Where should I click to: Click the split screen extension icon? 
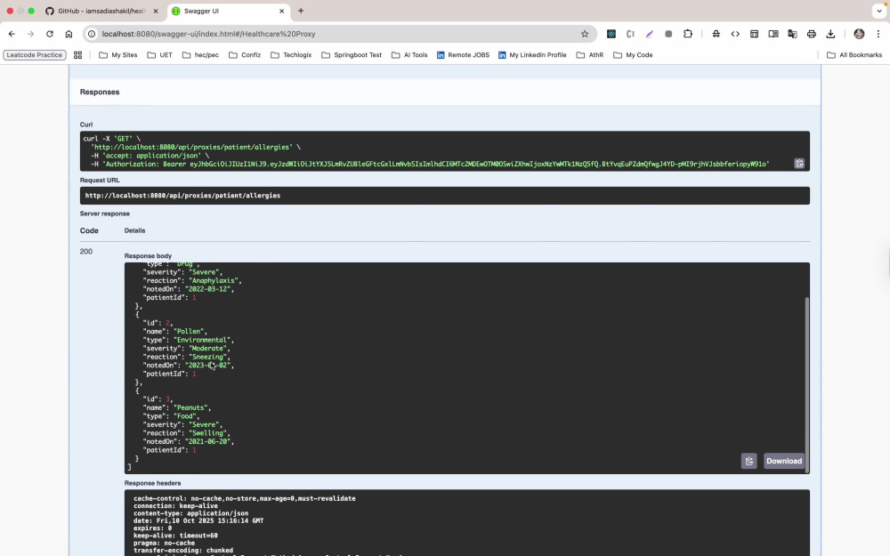[x=773, y=34]
